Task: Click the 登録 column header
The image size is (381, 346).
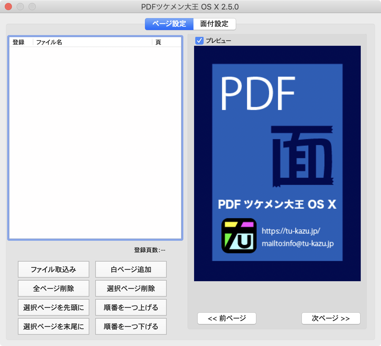Action: (21, 42)
